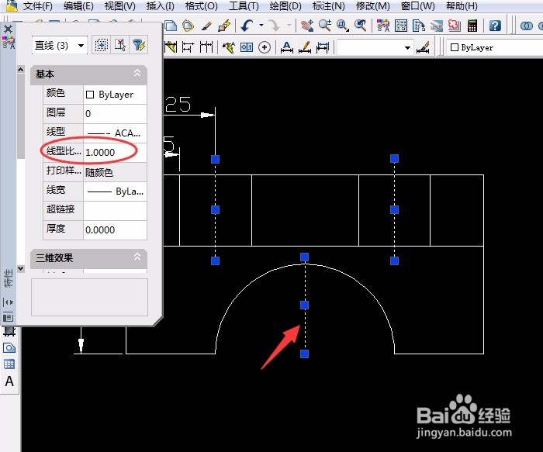Viewport: 543px width, 452px height.
Task: Open the Properties palette toolbar icon
Action: pos(383,26)
